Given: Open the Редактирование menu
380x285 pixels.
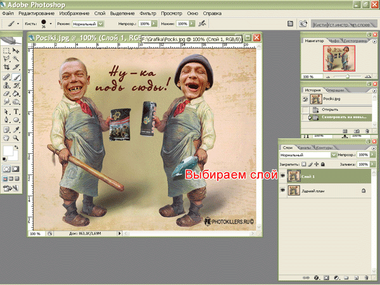Looking at the screenshot, I should [36, 13].
